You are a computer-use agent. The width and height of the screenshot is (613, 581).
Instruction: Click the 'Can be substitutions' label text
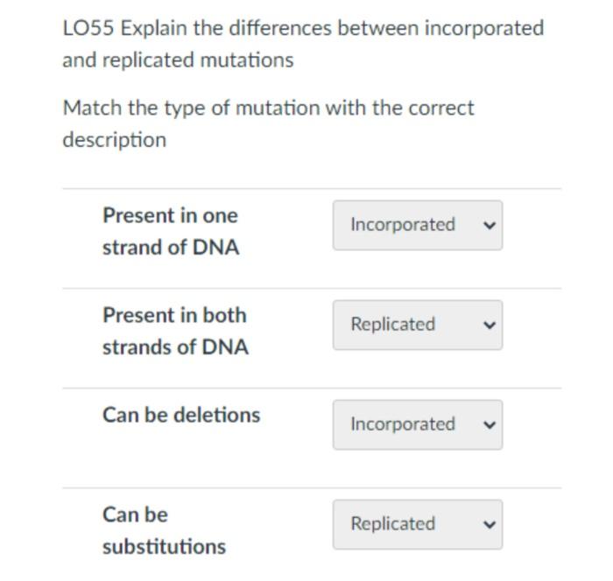click(x=164, y=530)
